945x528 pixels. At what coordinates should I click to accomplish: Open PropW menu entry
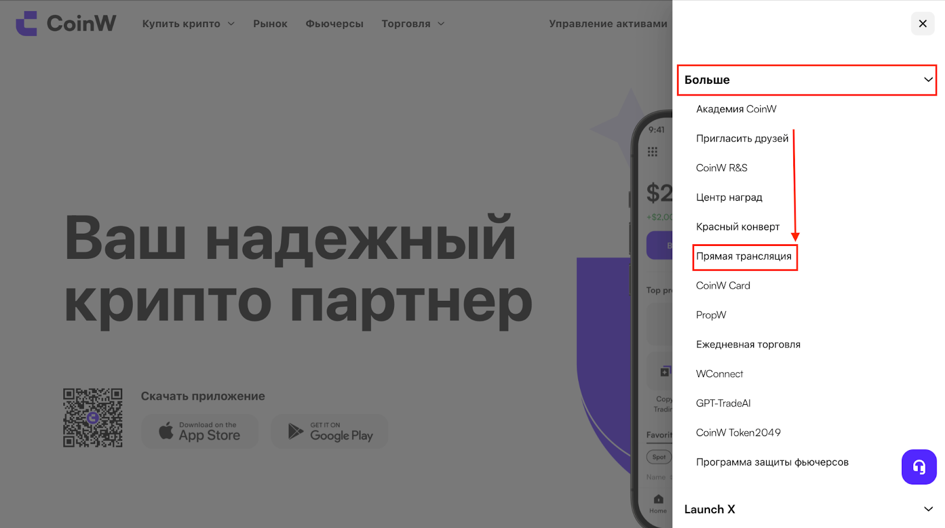pyautogui.click(x=711, y=315)
